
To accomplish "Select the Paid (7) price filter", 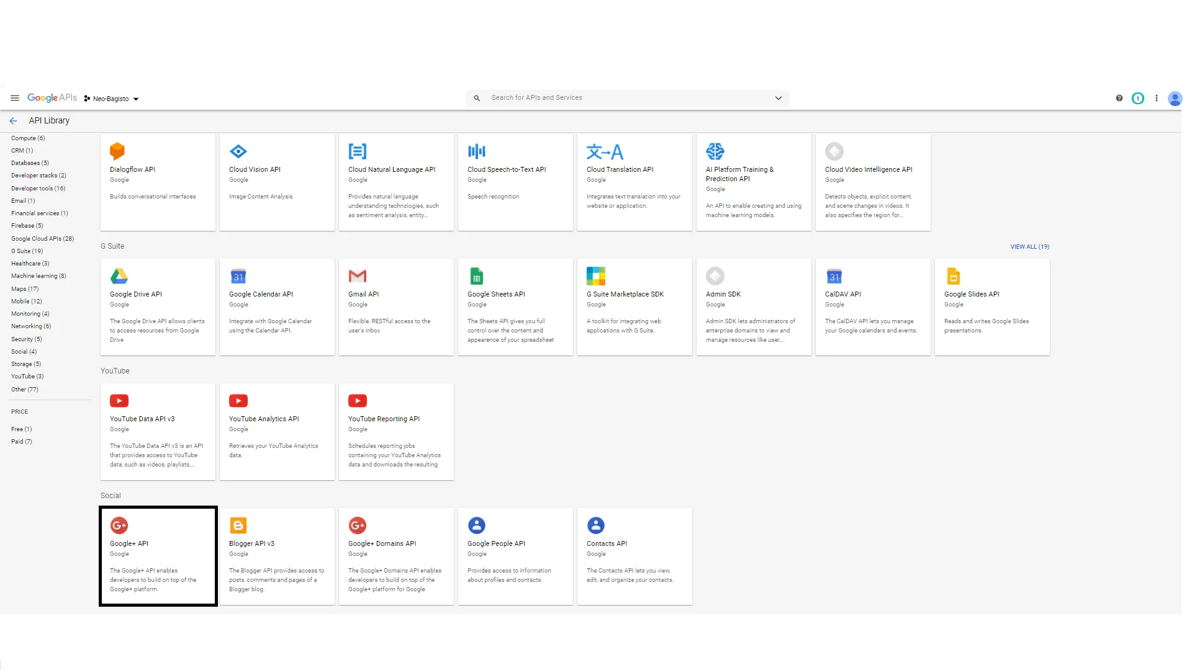I will [x=21, y=442].
